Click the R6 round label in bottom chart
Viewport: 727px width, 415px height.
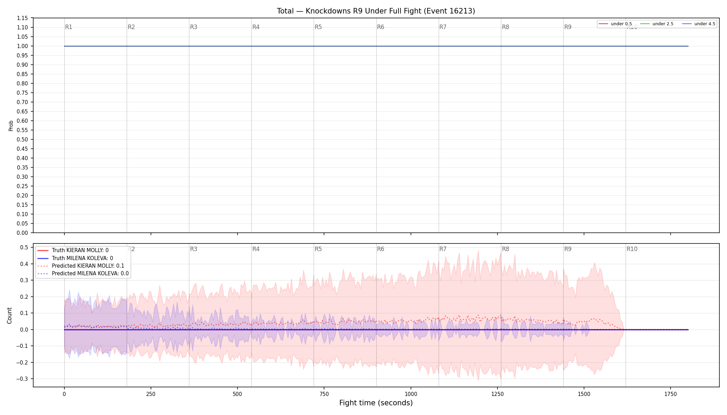pos(380,249)
